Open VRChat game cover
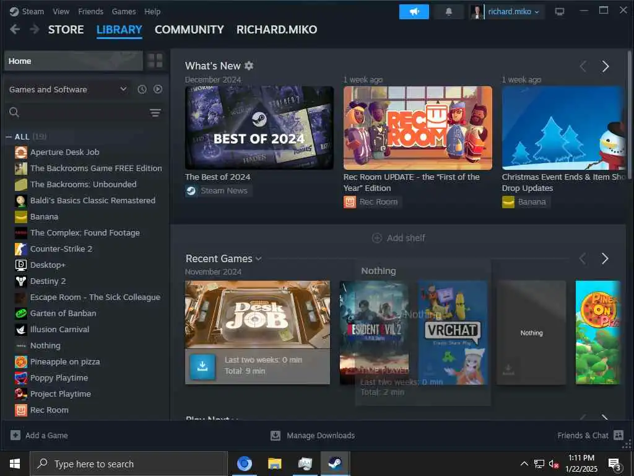The height and width of the screenshot is (476, 634). point(453,332)
